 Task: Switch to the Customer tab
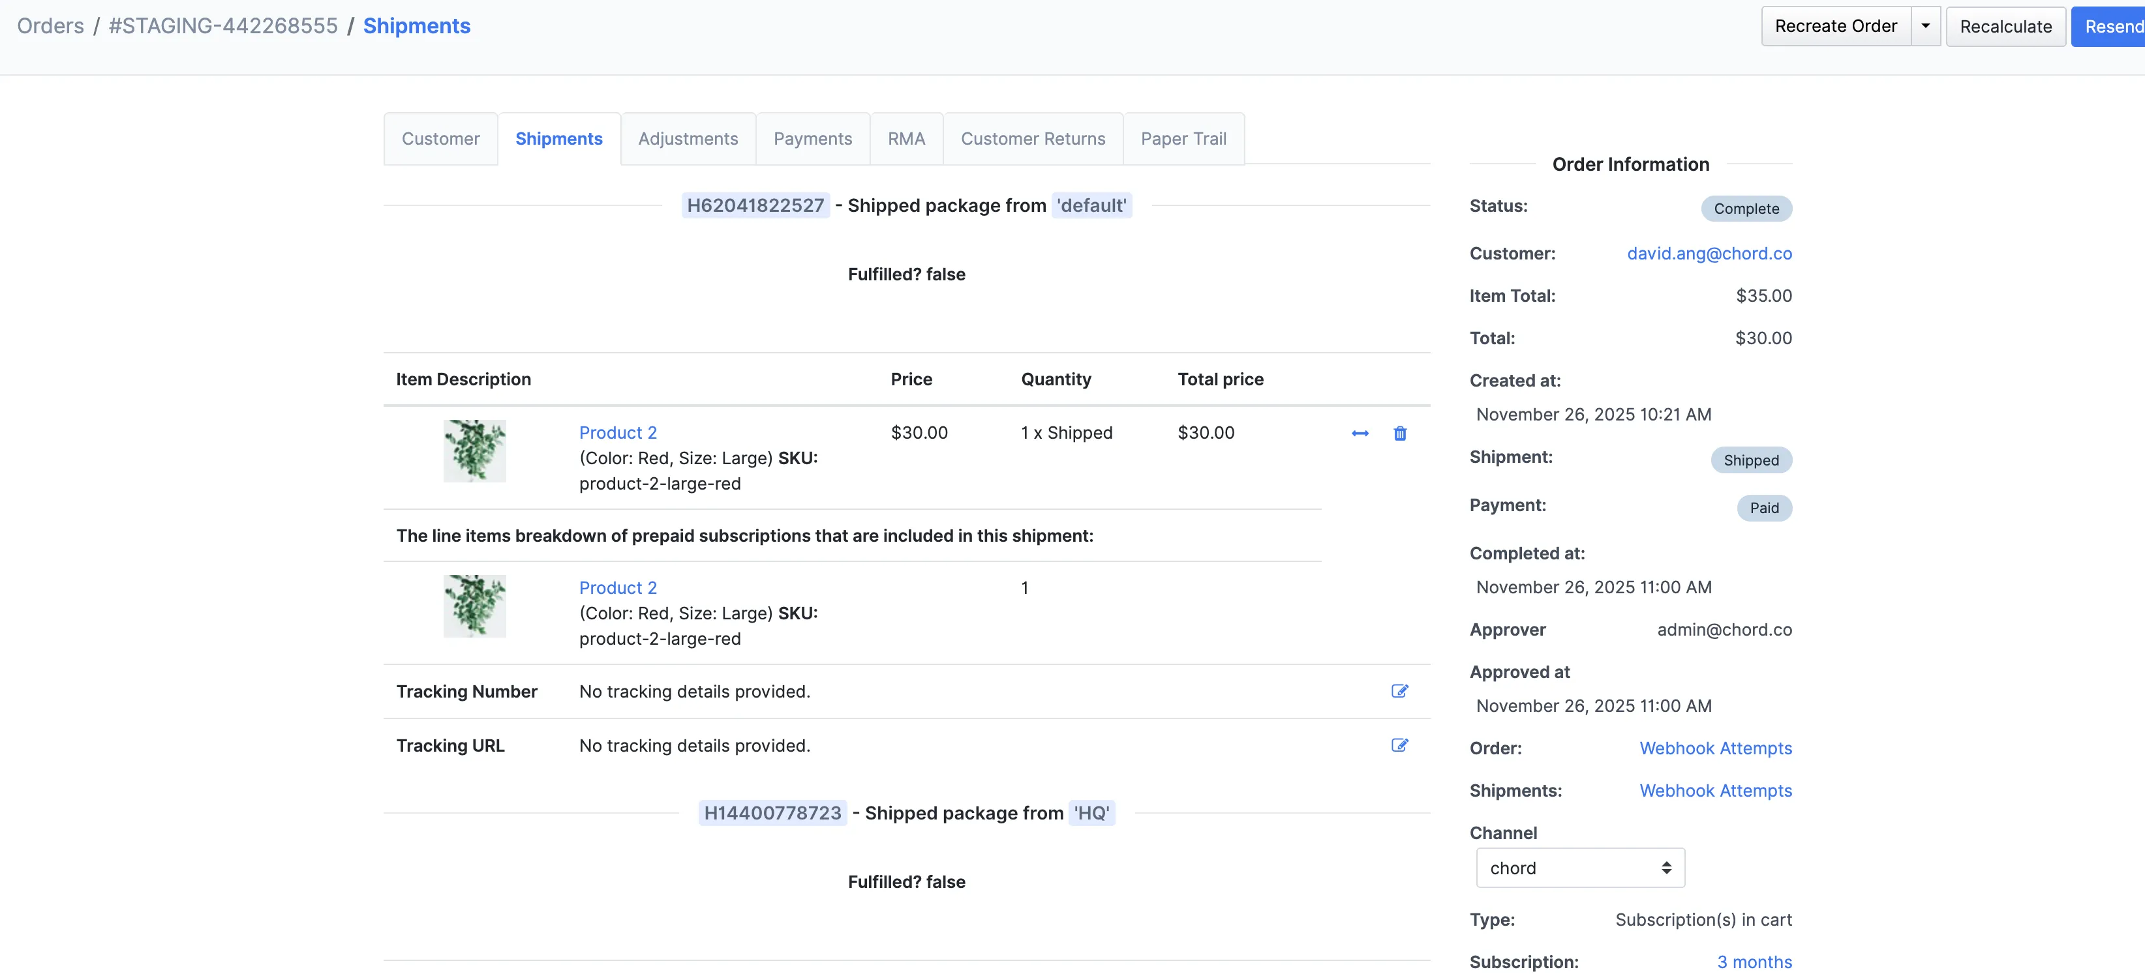440,138
